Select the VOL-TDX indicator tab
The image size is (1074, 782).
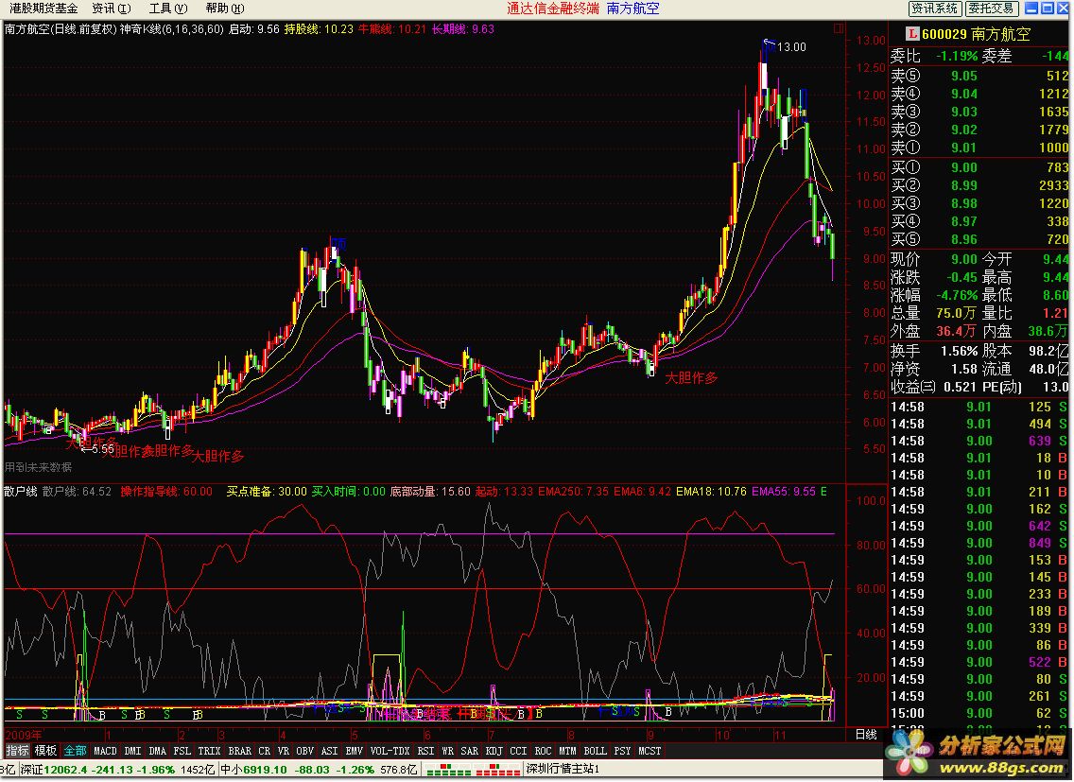click(x=390, y=751)
